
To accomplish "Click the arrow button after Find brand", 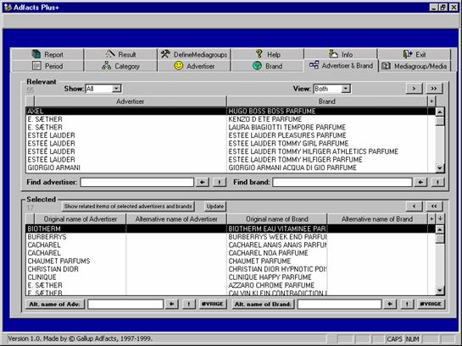I will click(420, 182).
